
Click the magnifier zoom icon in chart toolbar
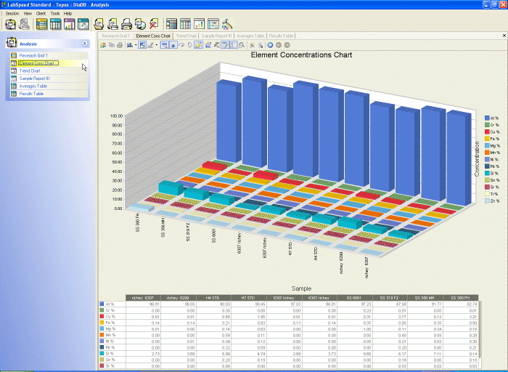[x=242, y=45]
